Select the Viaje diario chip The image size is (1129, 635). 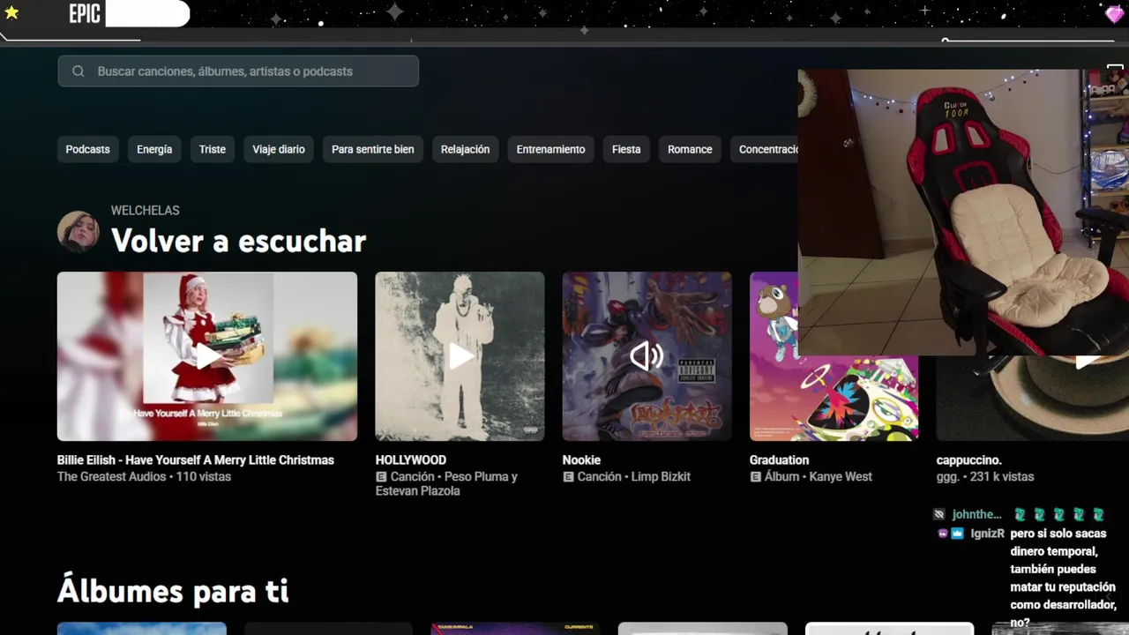(x=279, y=149)
